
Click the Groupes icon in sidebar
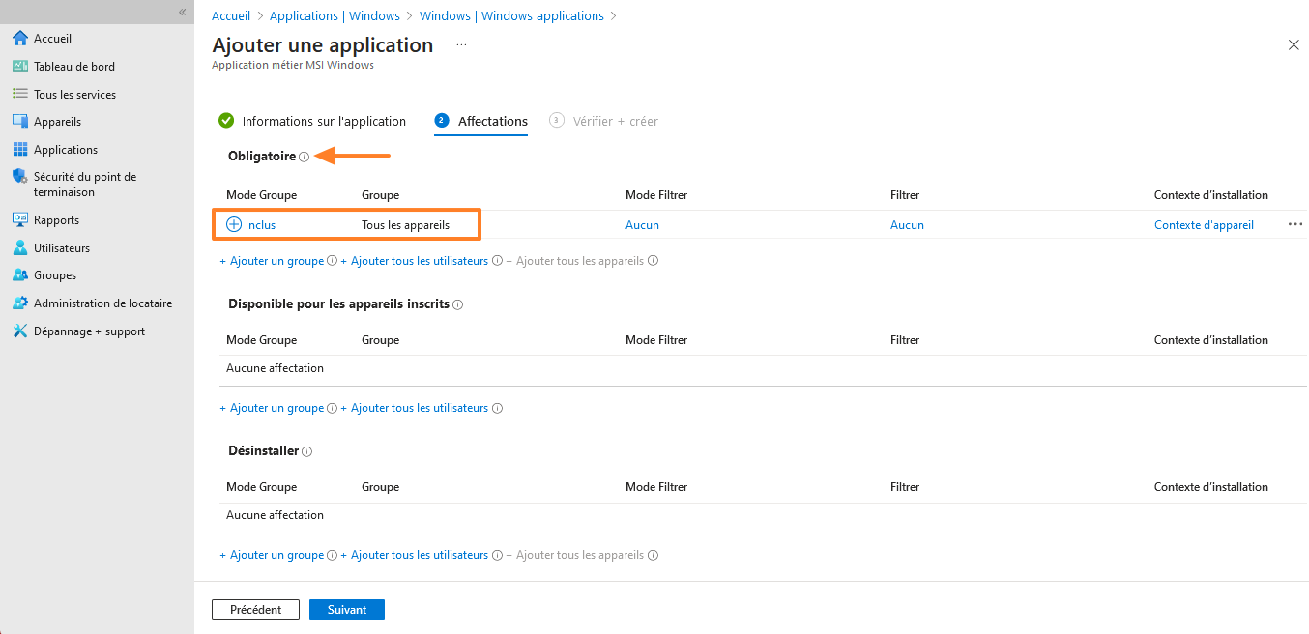[x=20, y=275]
